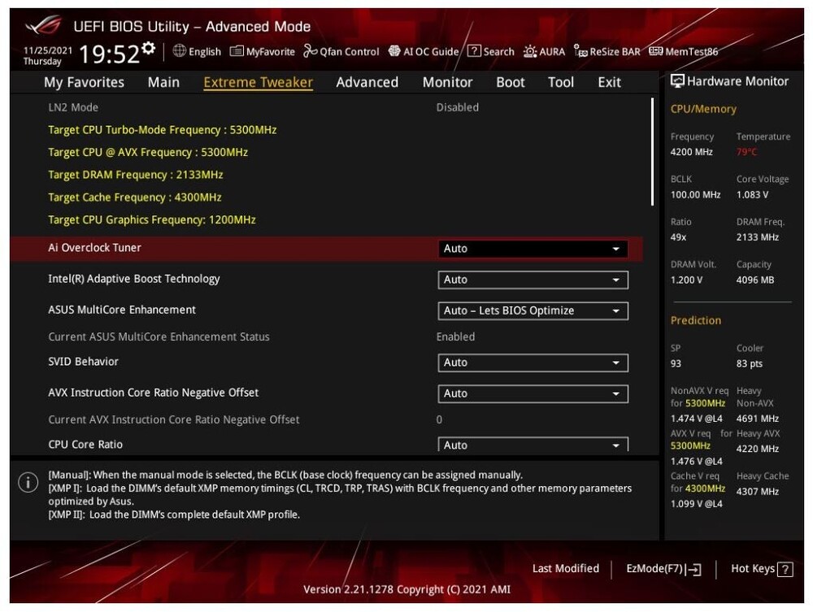Open Ai Overclock Tuner dropdown
Viewport: 813px width, 612px height.
pos(533,249)
